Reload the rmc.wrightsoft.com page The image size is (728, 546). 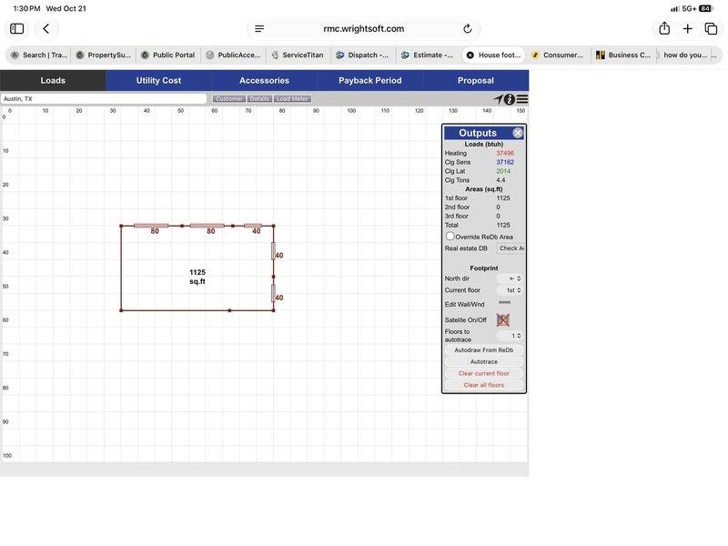pos(468,29)
